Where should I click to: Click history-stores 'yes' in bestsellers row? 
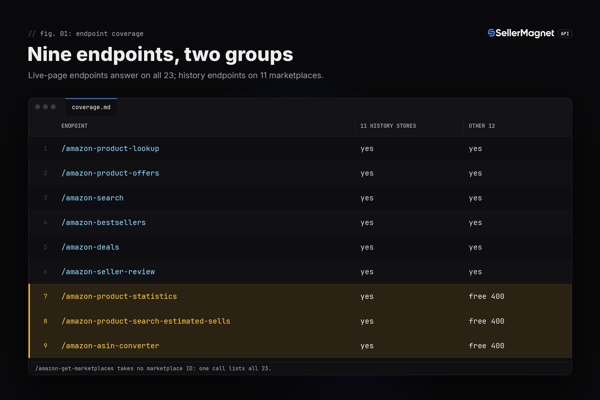tap(367, 223)
